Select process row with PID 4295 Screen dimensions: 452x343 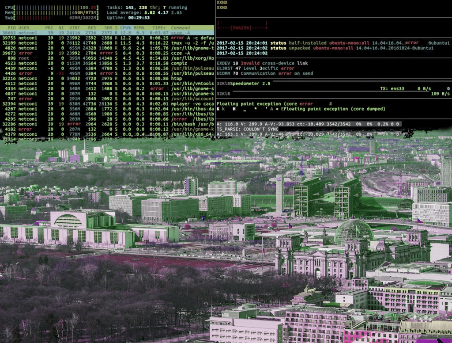pyautogui.click(x=107, y=119)
